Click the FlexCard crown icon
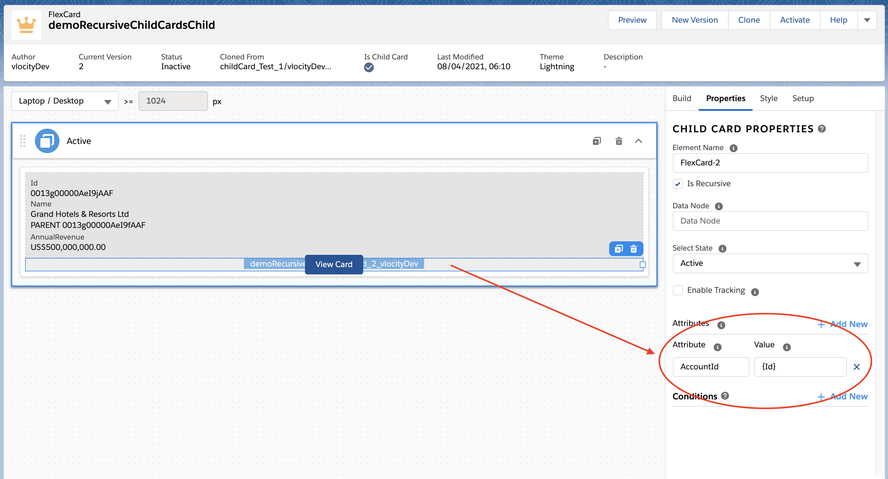The width and height of the screenshot is (888, 479). pos(26,25)
